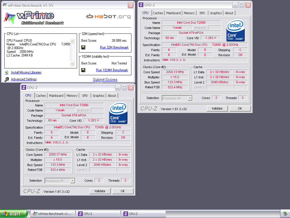The height and width of the screenshot is (218, 290).
Task: Click Core Speed value 2000.17 MHz
Action: tap(58, 155)
